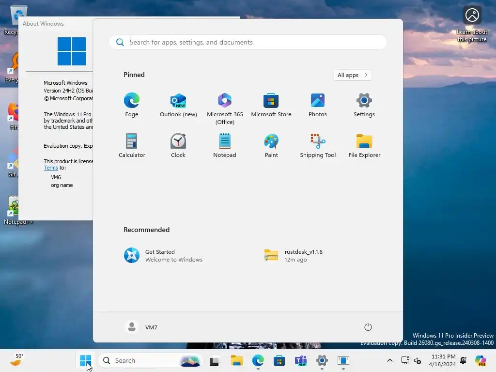The height and width of the screenshot is (372, 496).
Task: Open the Clock app
Action: pyautogui.click(x=178, y=145)
